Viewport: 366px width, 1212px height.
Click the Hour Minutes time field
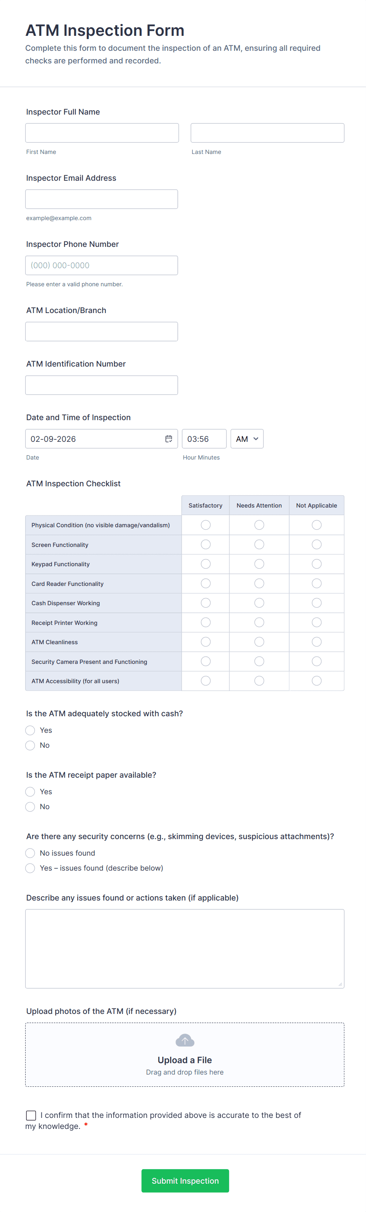click(x=204, y=439)
